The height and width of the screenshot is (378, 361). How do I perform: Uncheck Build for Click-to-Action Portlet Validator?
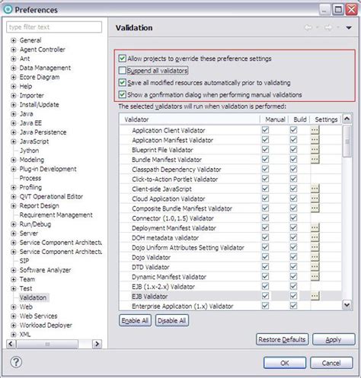click(x=293, y=179)
